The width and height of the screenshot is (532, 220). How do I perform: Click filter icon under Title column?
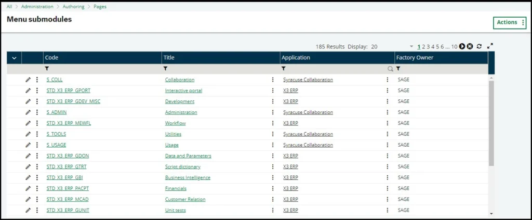[x=165, y=69]
